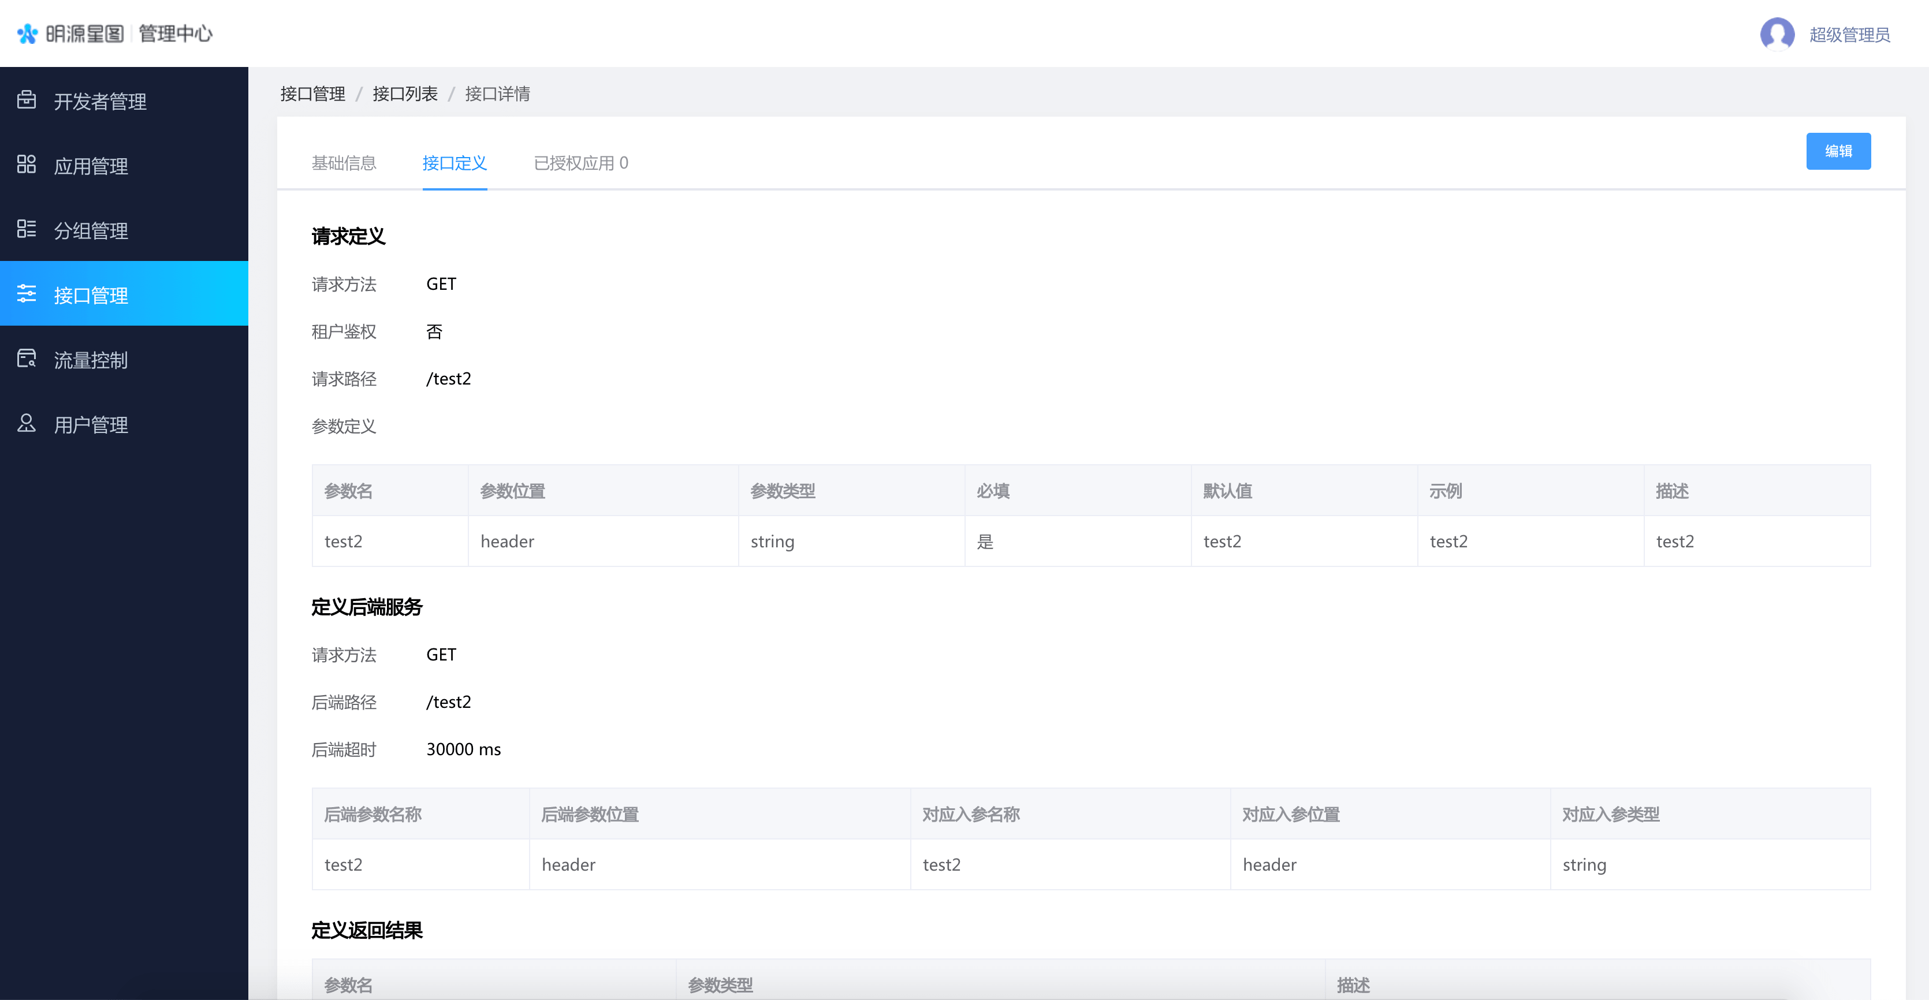
Task: Click the 分组管理 list icon
Action: tap(26, 229)
